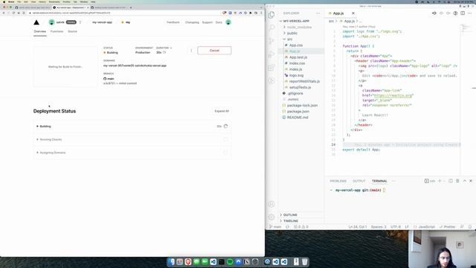Viewport: 476px width, 268px height.
Task: Add a new terminal with plus icon
Action: coord(440,181)
